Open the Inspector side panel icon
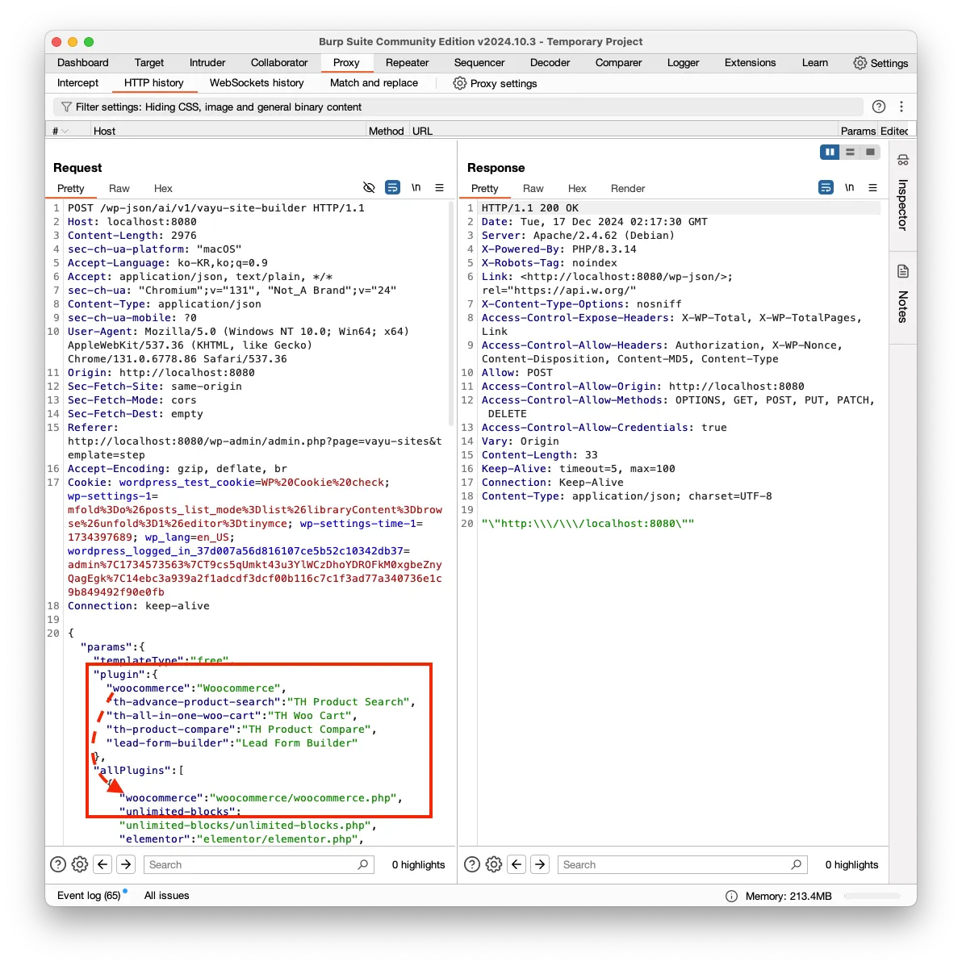Screen dimensions: 962x966 [x=903, y=160]
